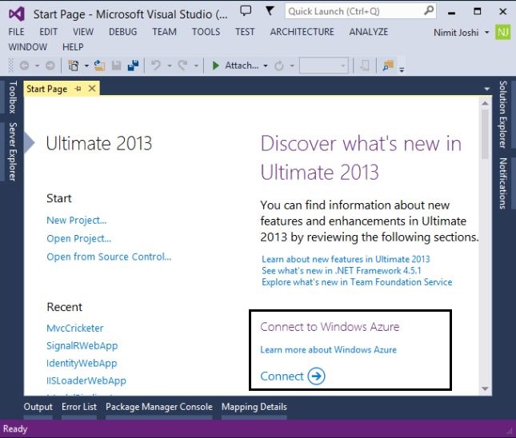The height and width of the screenshot is (438, 516).
Task: Click the Find in Files toolbar icon
Action: [x=388, y=66]
